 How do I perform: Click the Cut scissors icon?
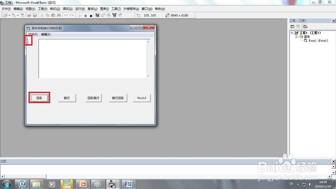click(42, 15)
